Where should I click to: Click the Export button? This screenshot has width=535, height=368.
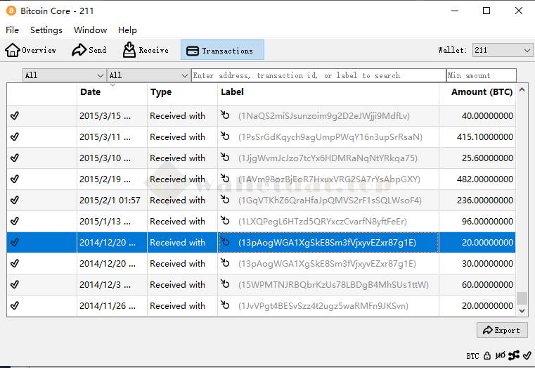(501, 330)
